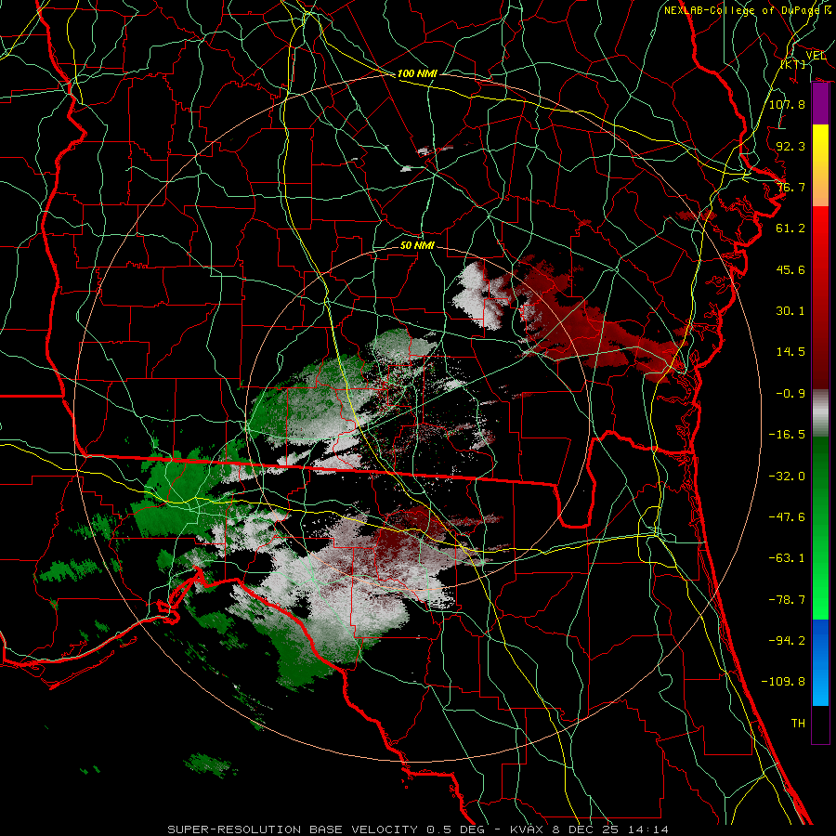
Task: Click the 14.5 velocity legend value
Action: [790, 352]
